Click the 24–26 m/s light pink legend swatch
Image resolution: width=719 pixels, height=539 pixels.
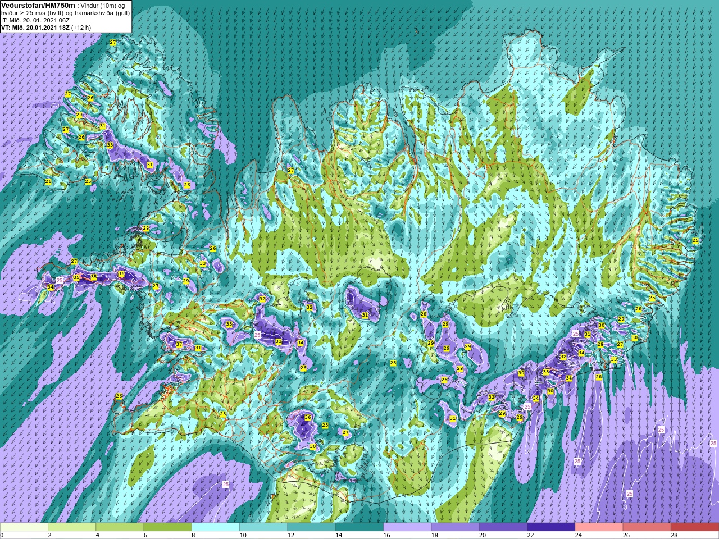(599, 527)
